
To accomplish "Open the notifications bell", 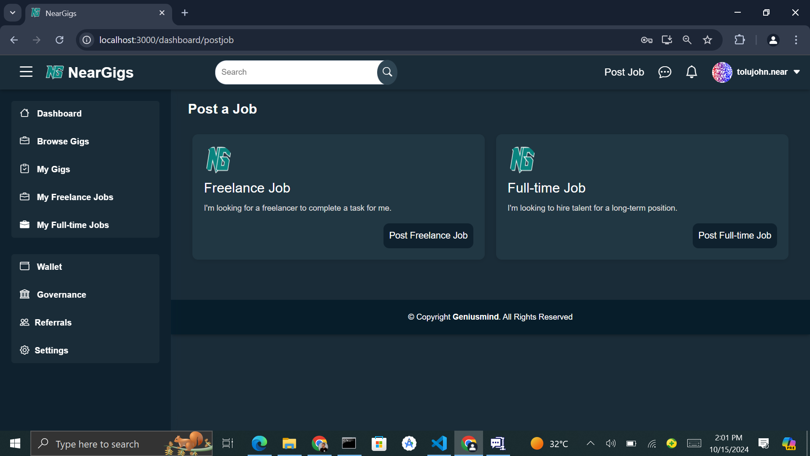I will (x=691, y=72).
